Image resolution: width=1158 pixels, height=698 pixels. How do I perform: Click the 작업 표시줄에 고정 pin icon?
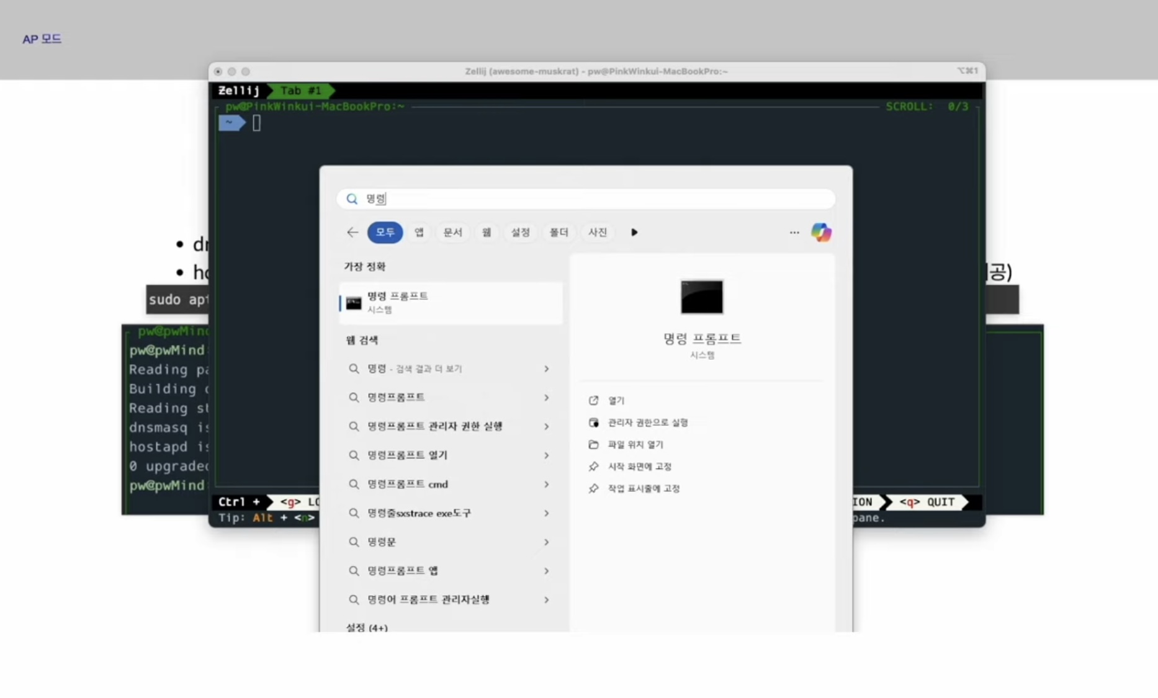tap(593, 488)
